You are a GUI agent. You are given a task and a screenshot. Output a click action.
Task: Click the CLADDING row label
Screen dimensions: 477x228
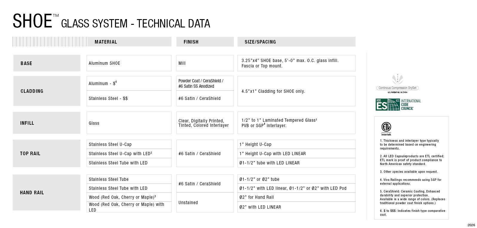click(x=32, y=91)
